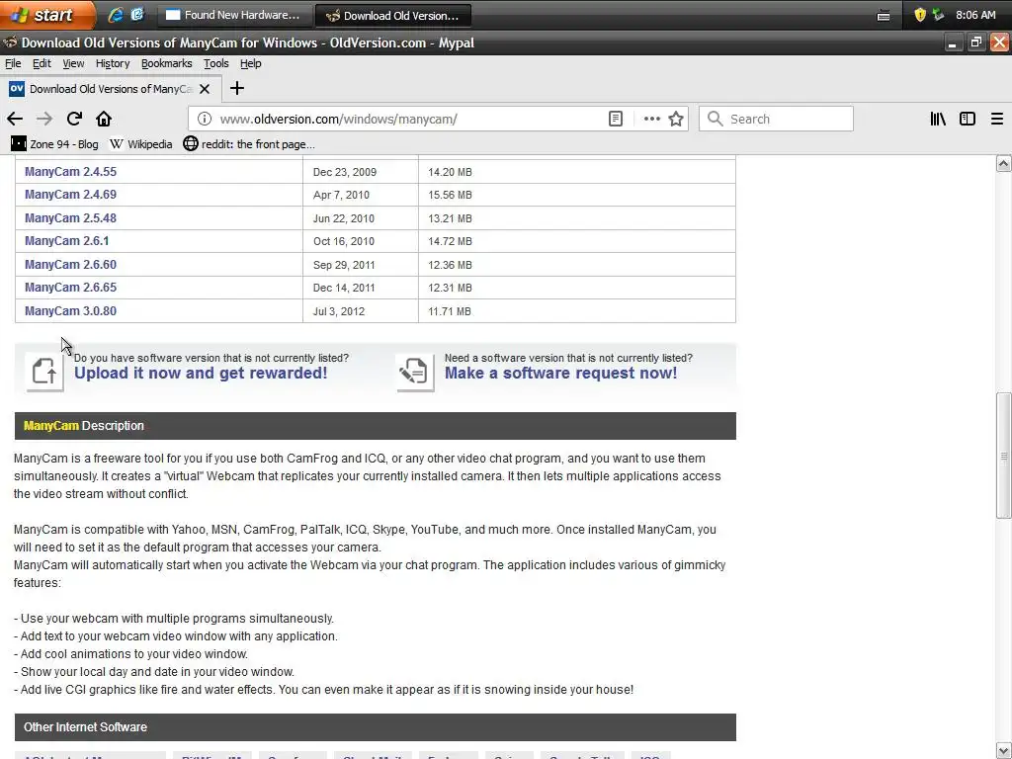
Task: Open the Library icon in toolbar
Action: point(938,119)
